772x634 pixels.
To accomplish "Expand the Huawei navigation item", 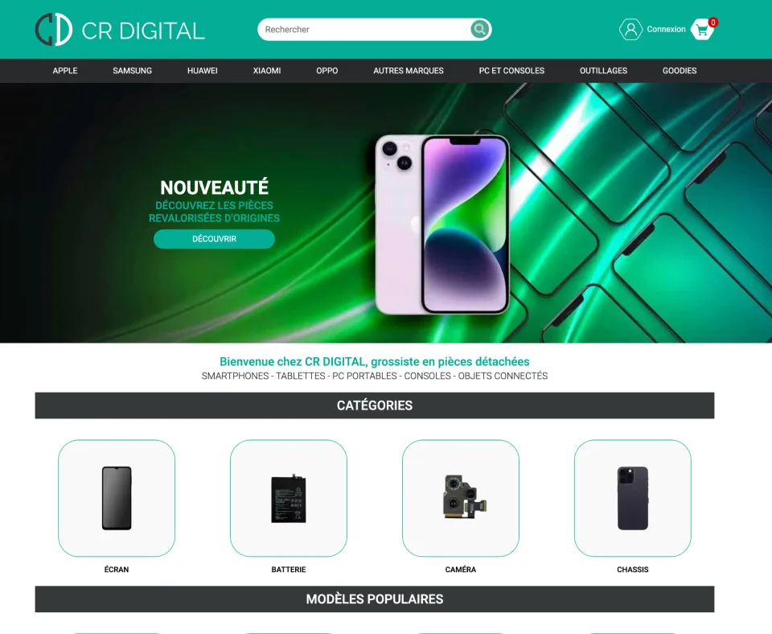I will pyautogui.click(x=203, y=71).
